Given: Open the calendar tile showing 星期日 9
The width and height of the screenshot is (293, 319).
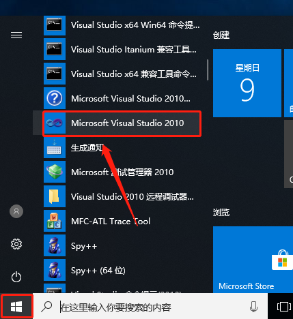Looking at the screenshot, I should 247,83.
